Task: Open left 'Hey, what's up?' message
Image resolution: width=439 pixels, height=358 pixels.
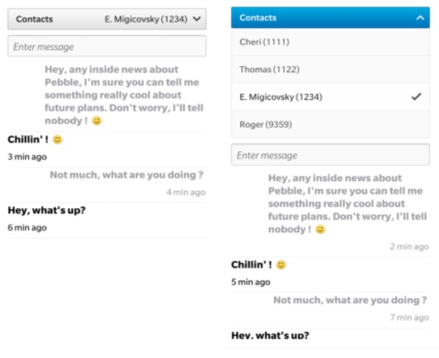Action: point(47,210)
